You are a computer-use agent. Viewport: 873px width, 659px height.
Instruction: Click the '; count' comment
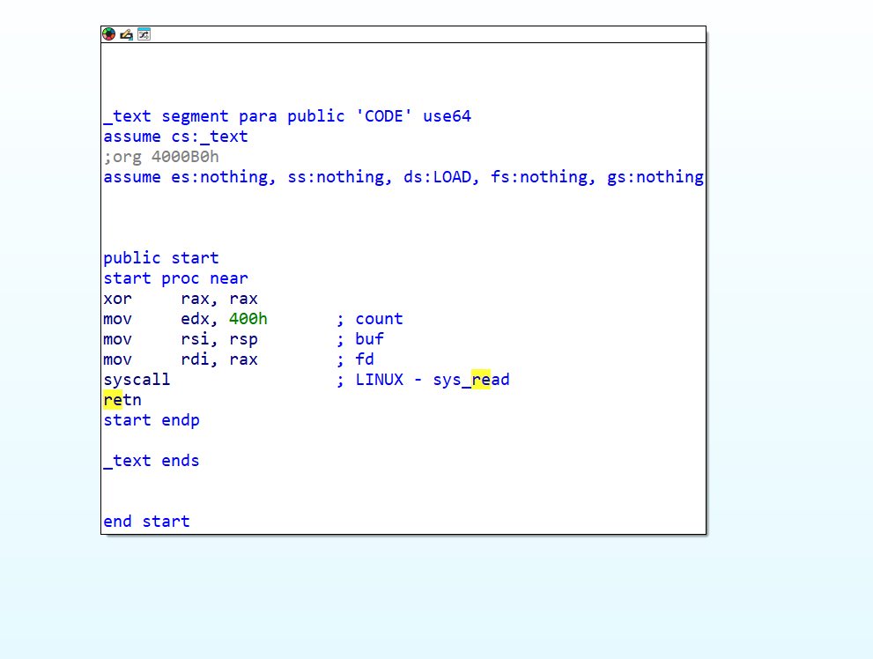pos(369,319)
